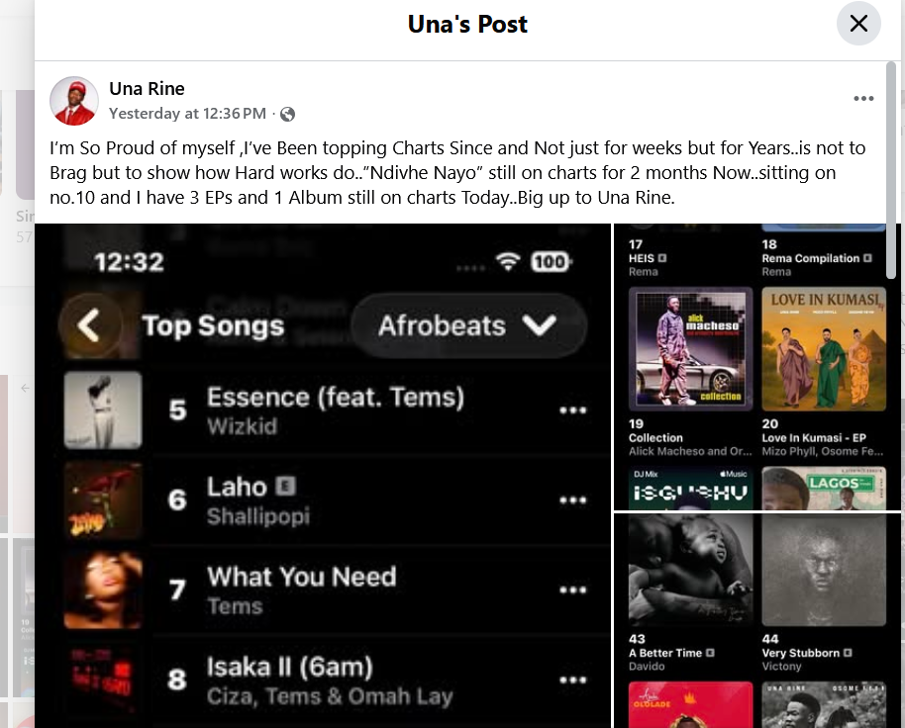Select the Essence album artwork thumbnail

(103, 409)
